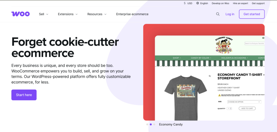Expand the SHOP menu in candy store preview
Image resolution: width=277 pixels, height=132 pixels.
[177, 58]
